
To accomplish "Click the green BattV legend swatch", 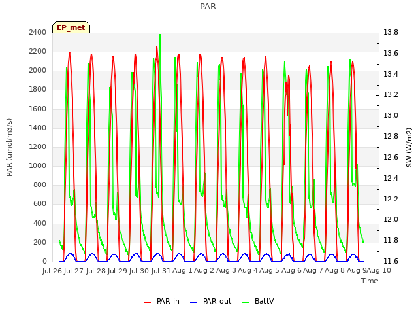I will [x=246, y=302].
